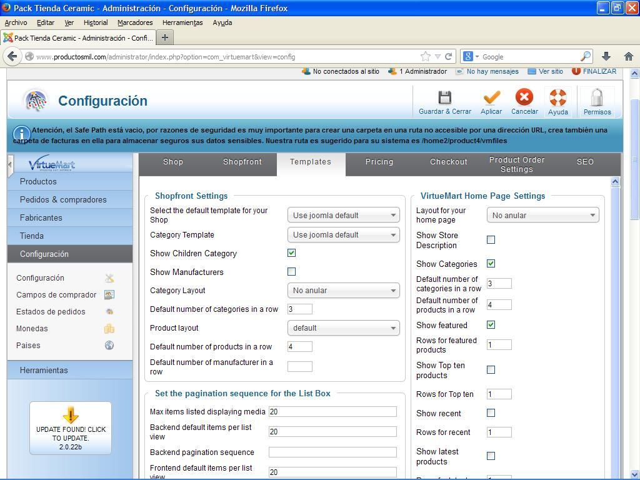Click the Campos de comprador link
The width and height of the screenshot is (640, 480).
(56, 295)
